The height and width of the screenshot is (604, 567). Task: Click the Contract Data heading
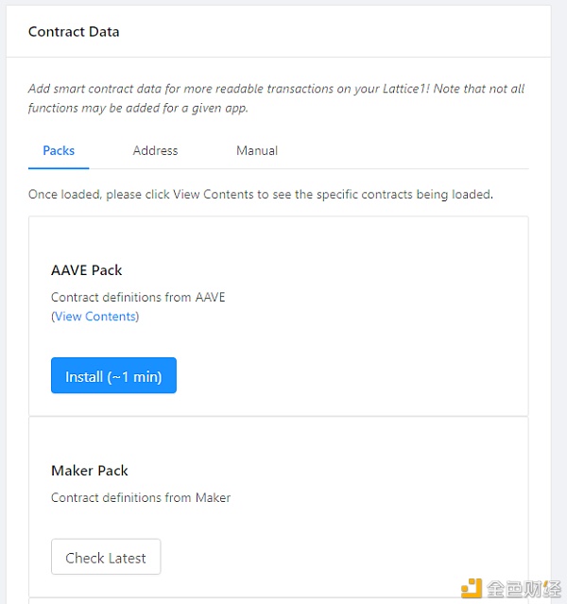(74, 31)
